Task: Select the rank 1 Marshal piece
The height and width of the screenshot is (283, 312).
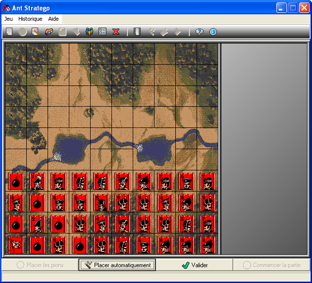Action: point(37,181)
